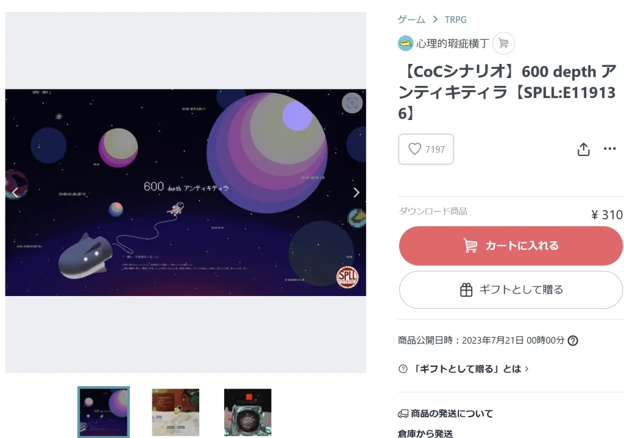Expand the ギフトとして贈るとは explanation

(471, 369)
